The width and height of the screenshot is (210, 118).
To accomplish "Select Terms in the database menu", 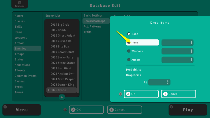I will (19, 92).
